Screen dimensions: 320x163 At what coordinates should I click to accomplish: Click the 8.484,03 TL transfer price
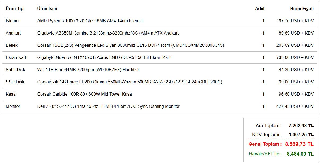[x=300, y=153]
